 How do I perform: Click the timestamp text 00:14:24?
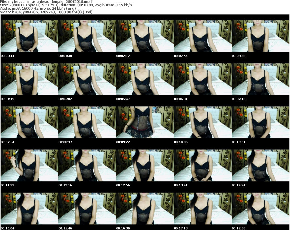coord(238,185)
